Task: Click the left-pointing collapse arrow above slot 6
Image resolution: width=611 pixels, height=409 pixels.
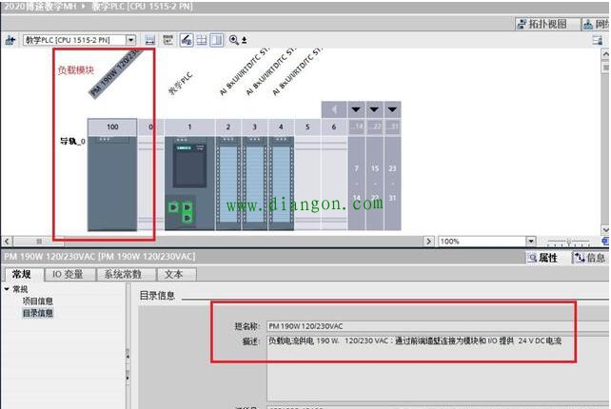Action: point(334,109)
